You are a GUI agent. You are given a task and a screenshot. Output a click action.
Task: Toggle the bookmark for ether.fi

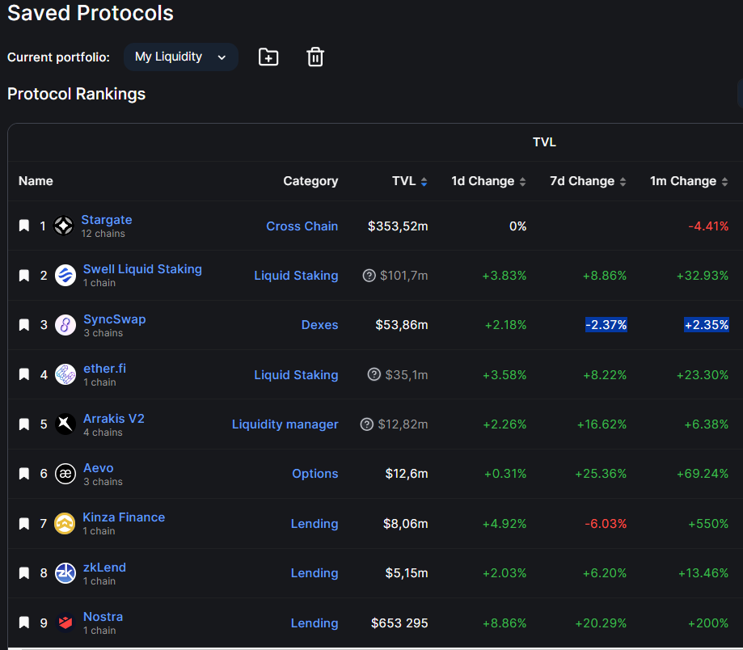point(24,374)
